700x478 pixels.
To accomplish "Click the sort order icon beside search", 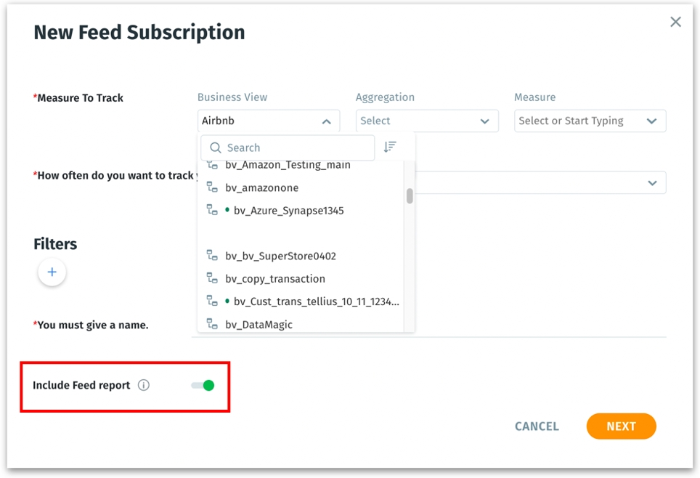I will [x=390, y=147].
